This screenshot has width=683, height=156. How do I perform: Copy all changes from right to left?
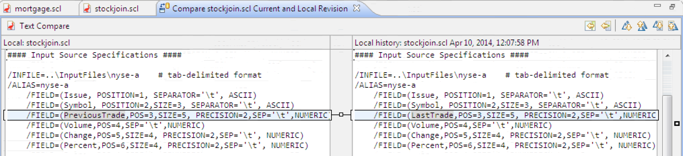[x=590, y=26]
